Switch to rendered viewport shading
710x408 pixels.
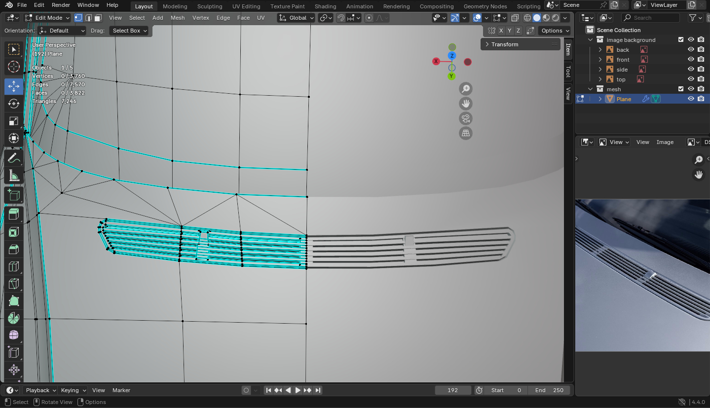(x=556, y=18)
